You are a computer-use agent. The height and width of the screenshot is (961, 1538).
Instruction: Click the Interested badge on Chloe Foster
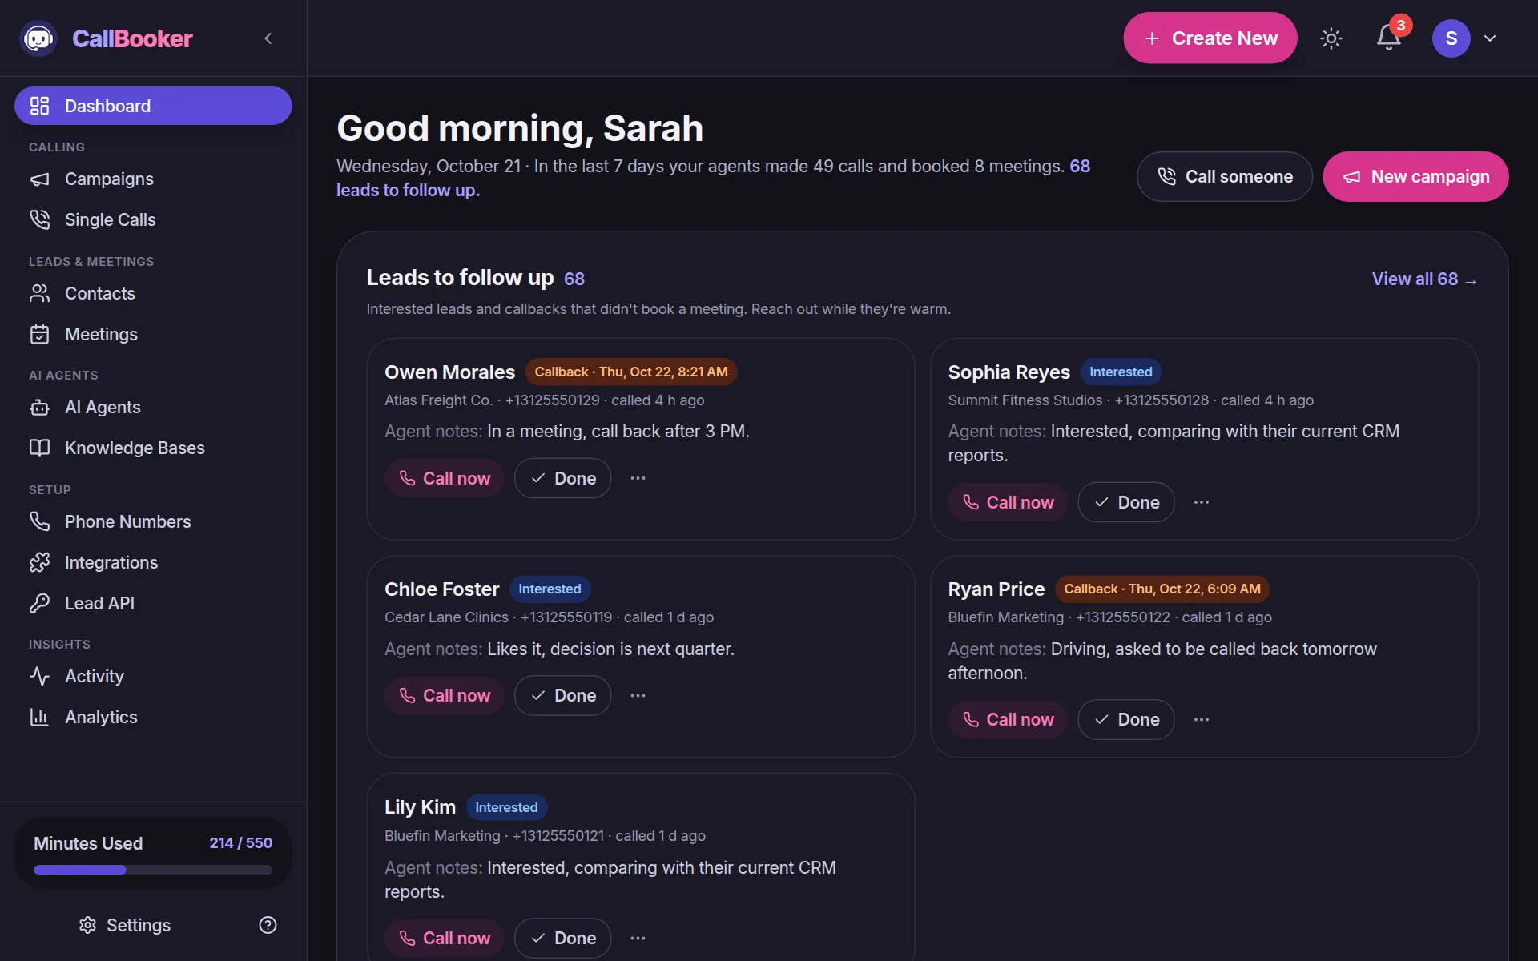(550, 589)
